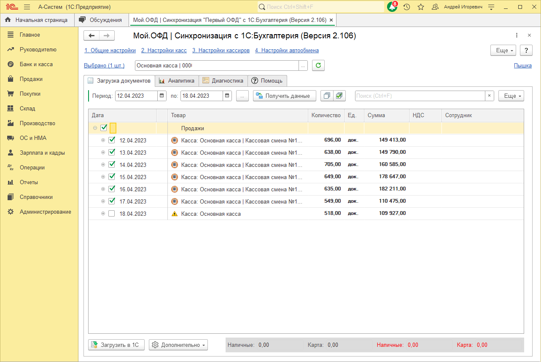
Task: Open calendar for start date 12.04.2023
Action: coord(162,96)
